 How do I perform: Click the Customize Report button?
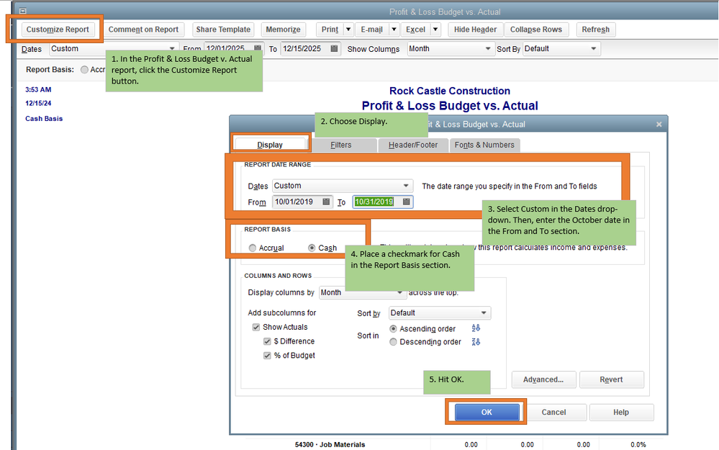(58, 30)
